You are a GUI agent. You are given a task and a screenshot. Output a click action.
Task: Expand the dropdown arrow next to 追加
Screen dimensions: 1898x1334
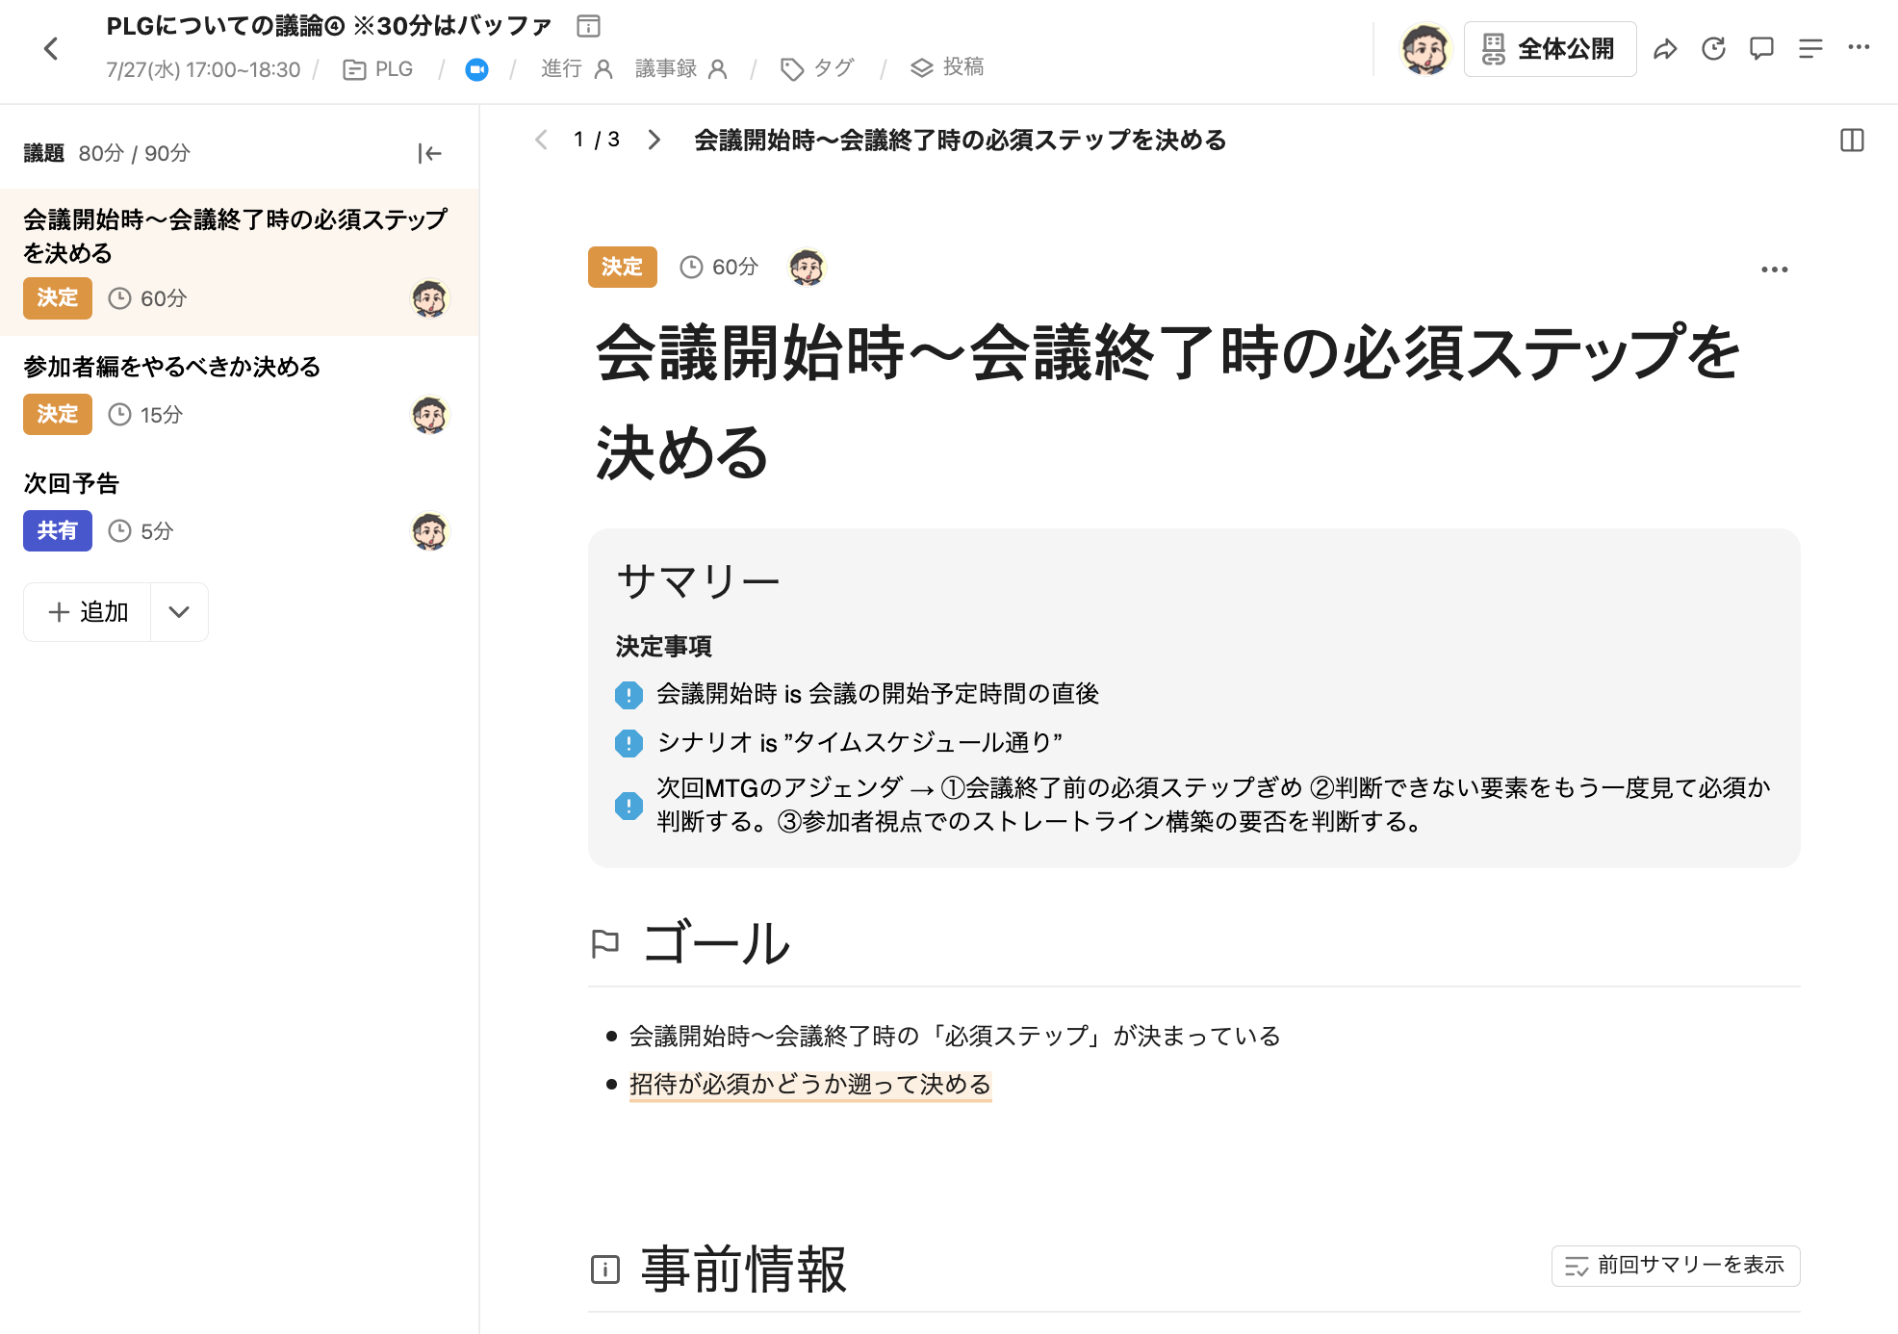(x=179, y=612)
